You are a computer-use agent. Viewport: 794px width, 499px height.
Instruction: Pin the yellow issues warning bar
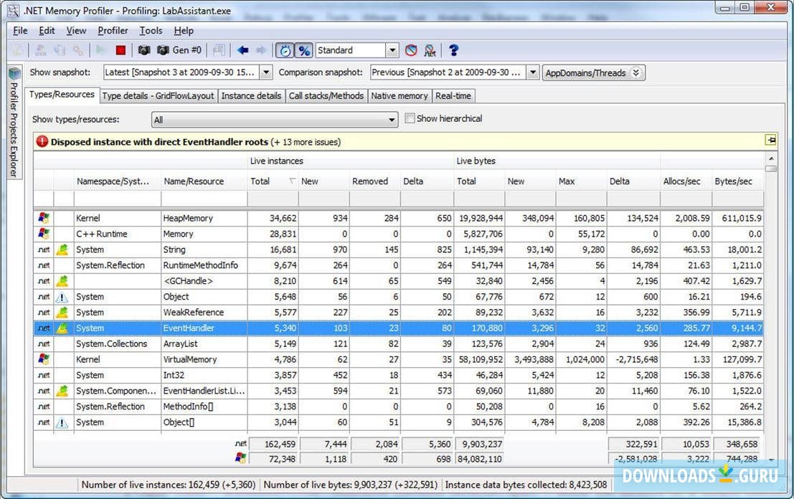[x=770, y=141]
